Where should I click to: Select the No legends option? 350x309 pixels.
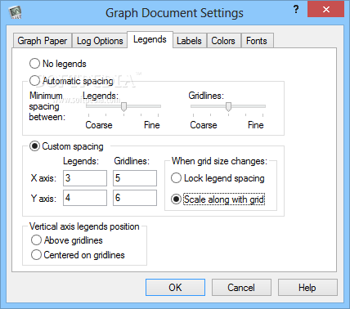58,64
